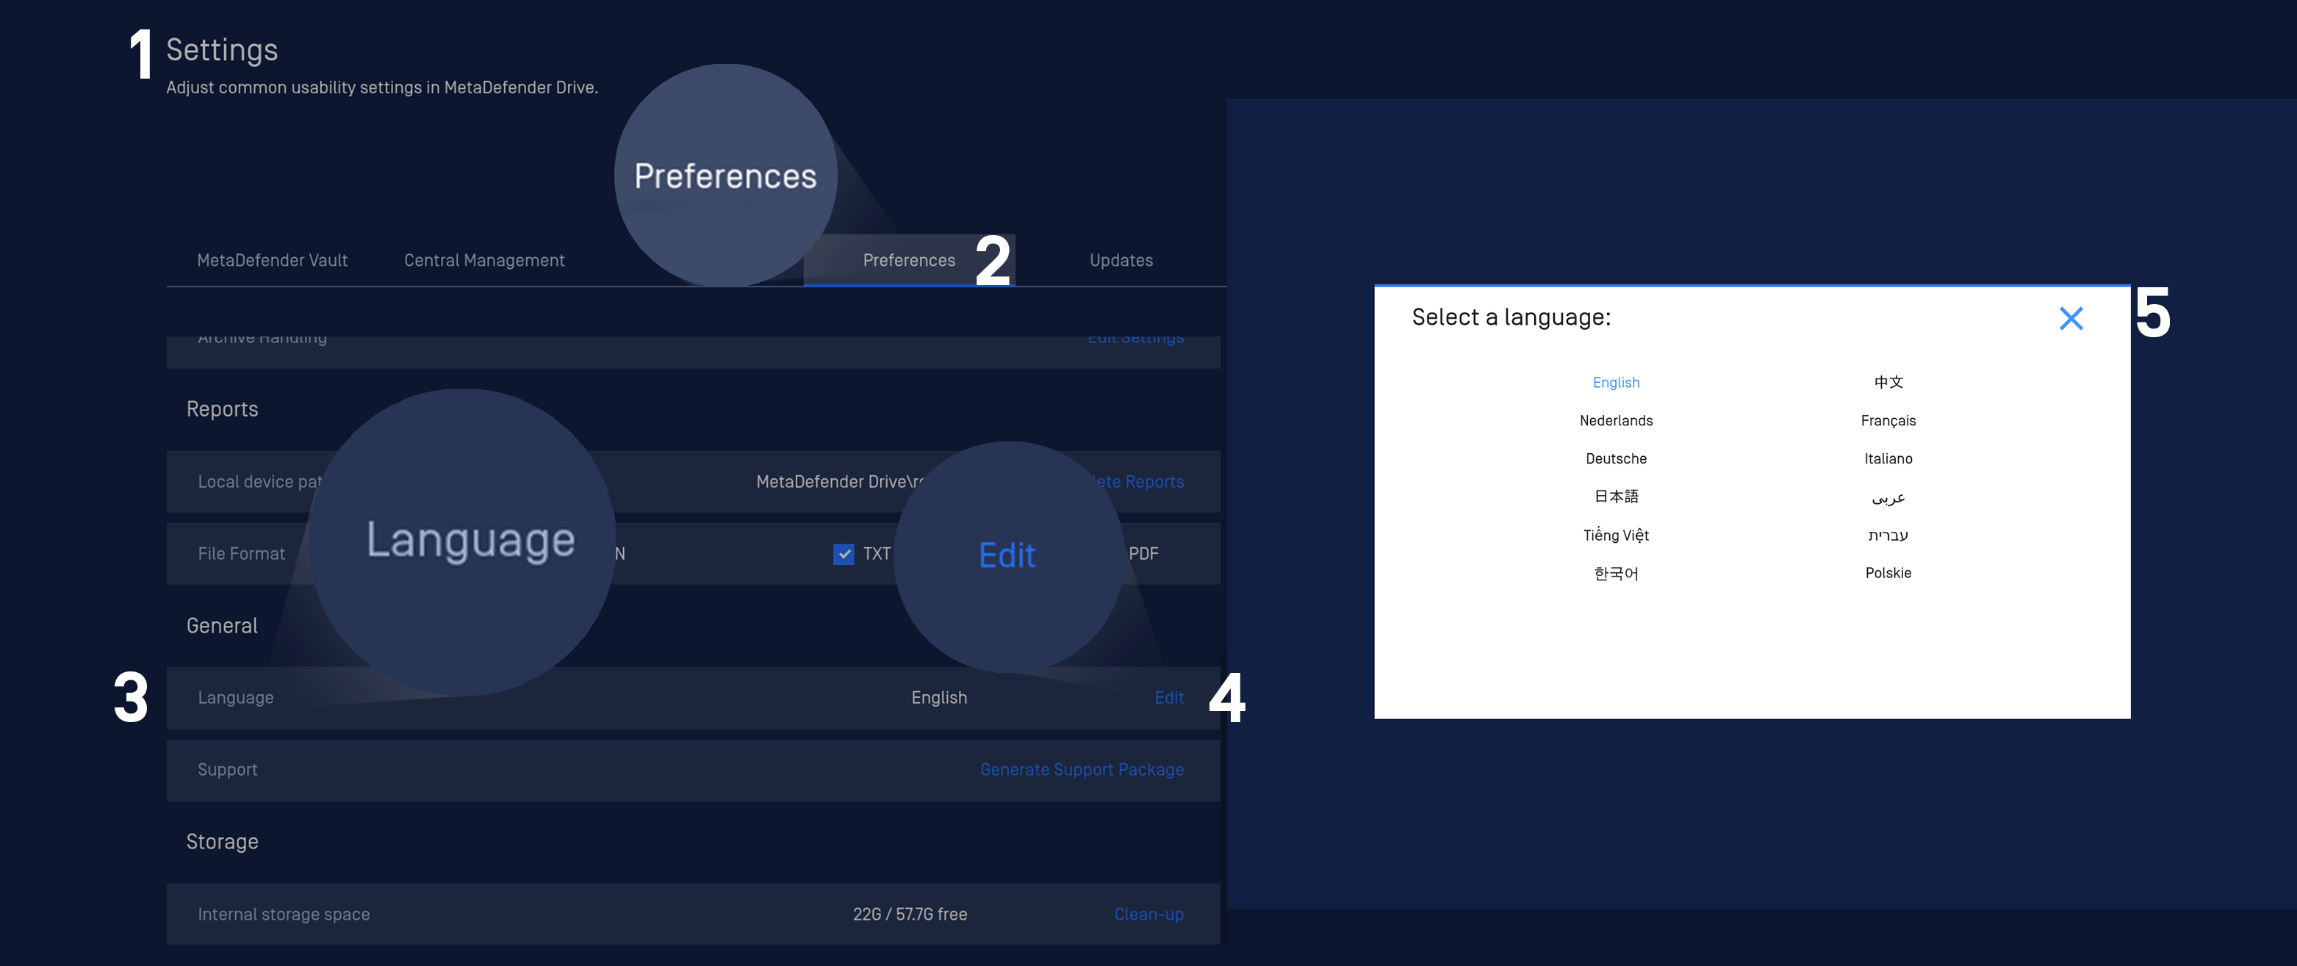Image resolution: width=2297 pixels, height=966 pixels.
Task: Click the Select a language heading
Action: 1511,317
